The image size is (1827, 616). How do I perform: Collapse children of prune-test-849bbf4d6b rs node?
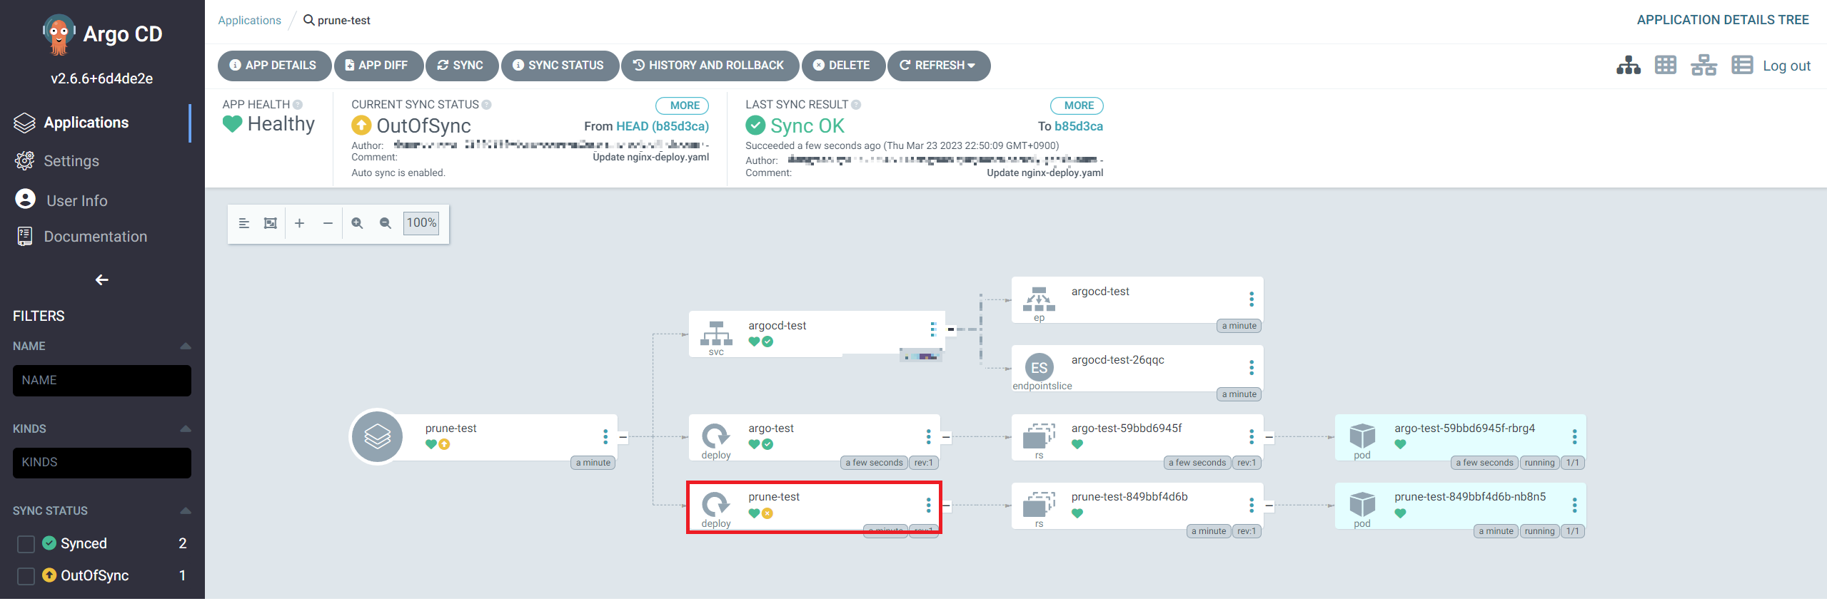(1269, 505)
